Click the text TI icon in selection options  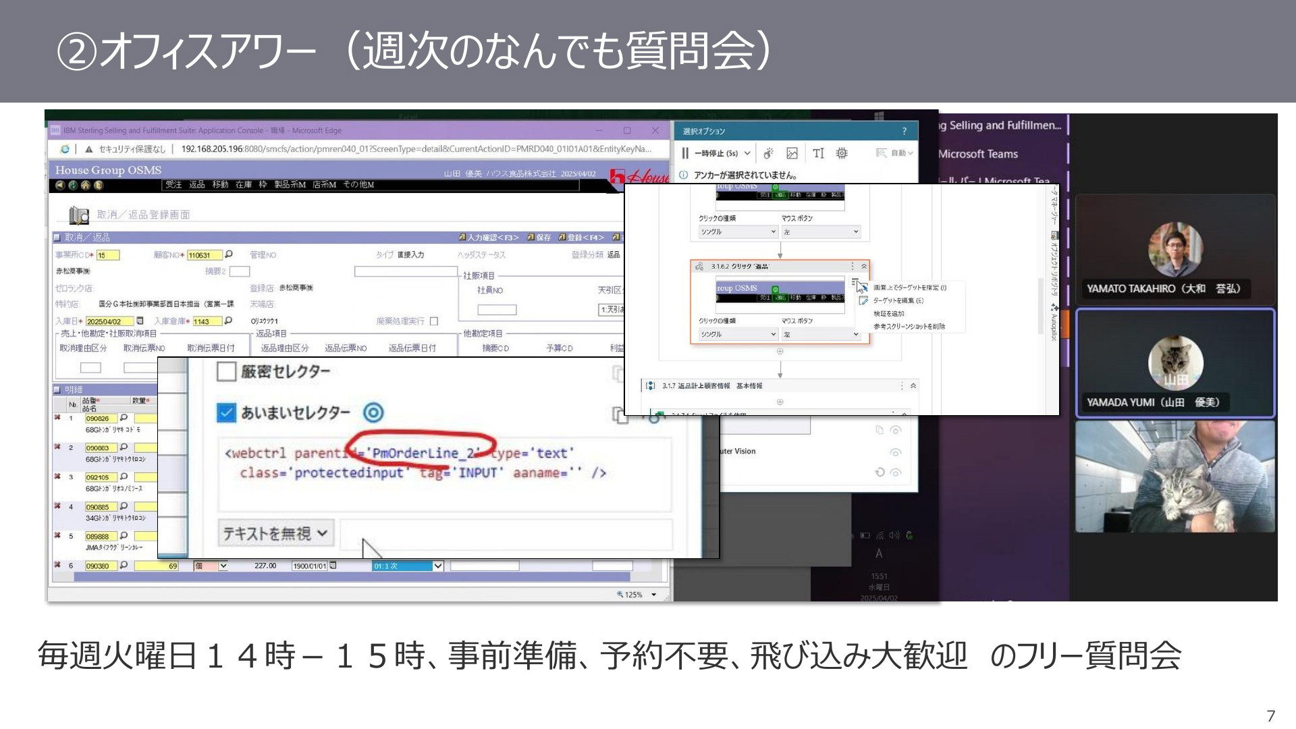[818, 153]
